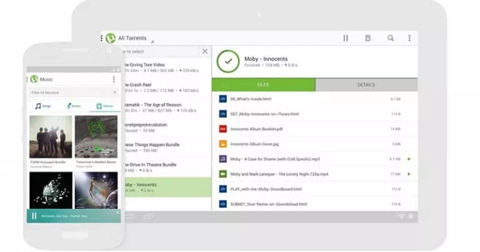Select The Crash Reel torrent
480x252 pixels.
[167, 88]
